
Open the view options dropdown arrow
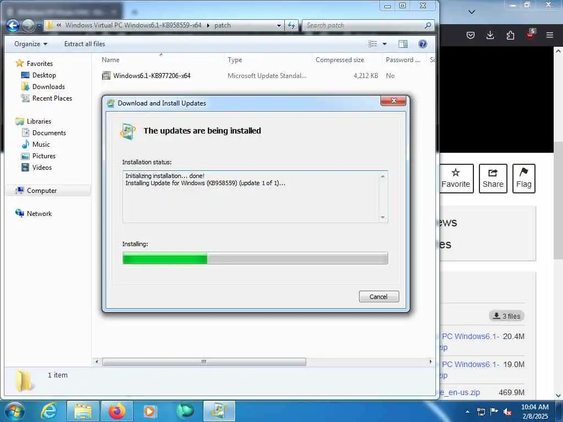pyautogui.click(x=384, y=44)
